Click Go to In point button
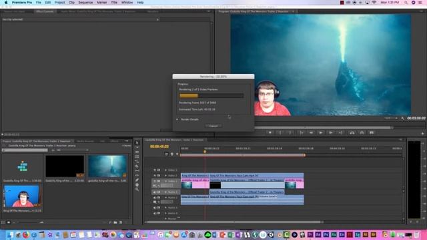This screenshot has height=240, width=427. click(302, 133)
